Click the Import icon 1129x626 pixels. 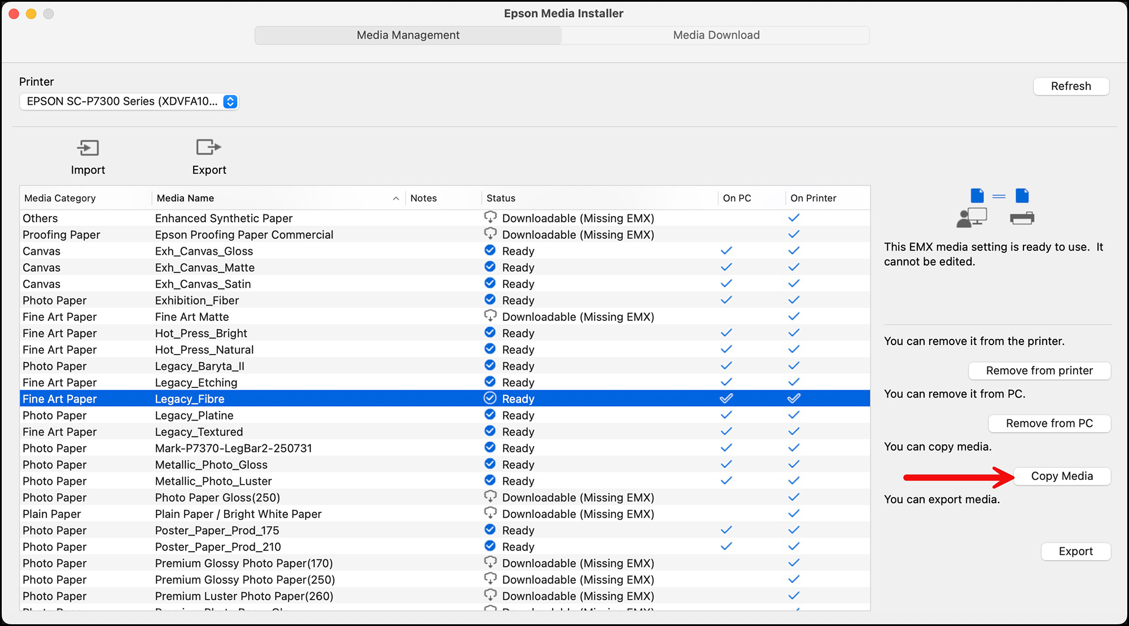pyautogui.click(x=88, y=148)
